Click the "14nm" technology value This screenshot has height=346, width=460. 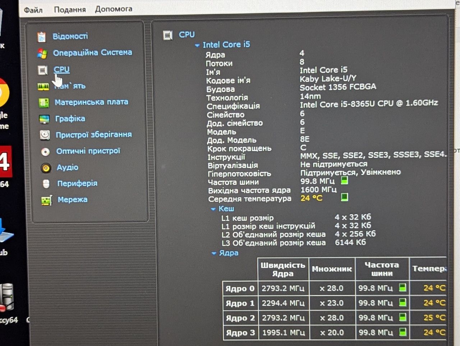pyautogui.click(x=310, y=96)
